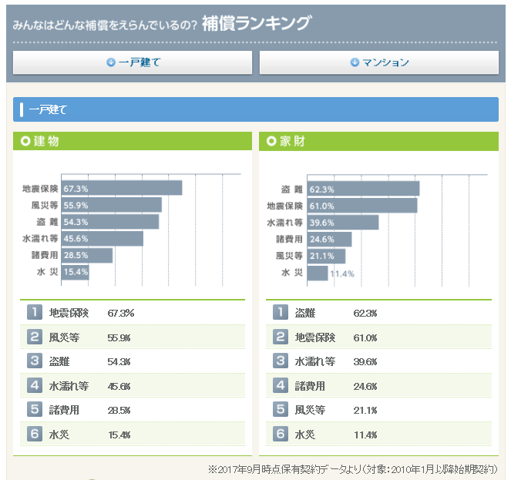Click the 24.6% 諸費用 bar in 家財 chart

pyautogui.click(x=329, y=239)
